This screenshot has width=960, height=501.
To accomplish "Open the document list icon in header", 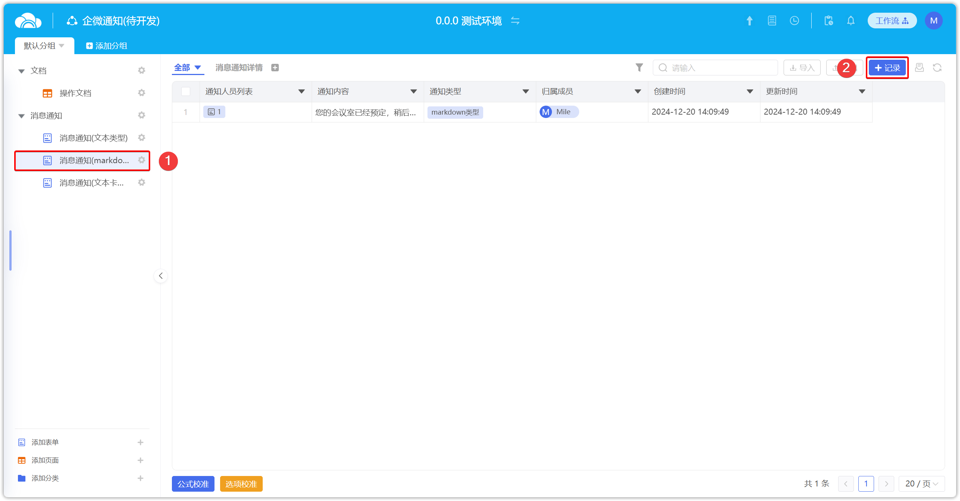I will pyautogui.click(x=772, y=21).
